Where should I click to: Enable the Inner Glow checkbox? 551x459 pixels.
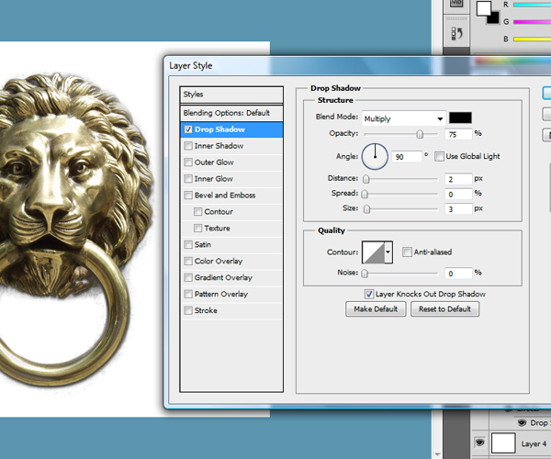tap(188, 179)
